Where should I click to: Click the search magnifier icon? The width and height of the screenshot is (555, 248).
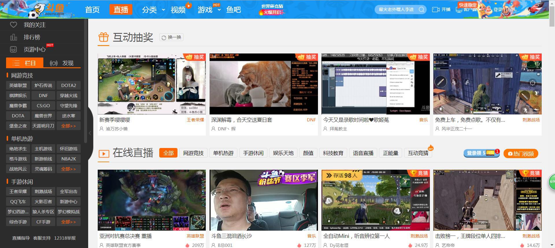[422, 10]
